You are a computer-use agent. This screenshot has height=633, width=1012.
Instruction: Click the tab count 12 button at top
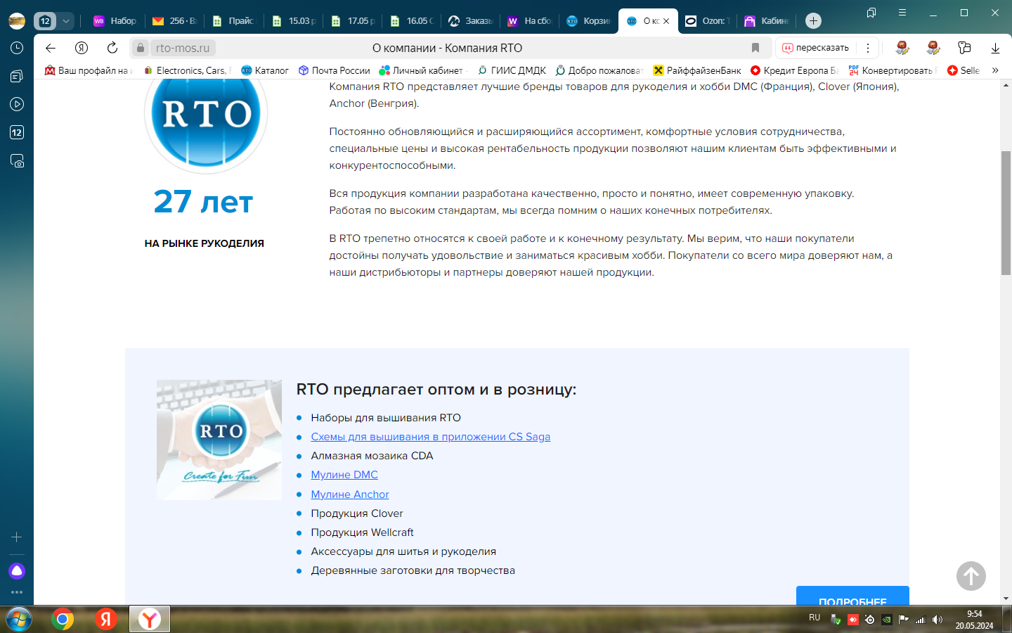click(45, 20)
